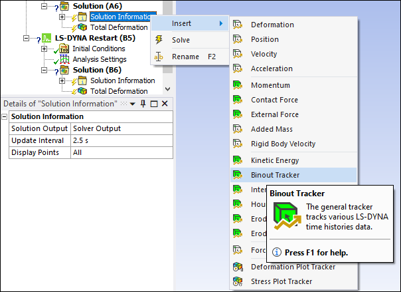Click the Deformation Plot Tracker icon
Image resolution: width=401 pixels, height=292 pixels.
tap(238, 267)
